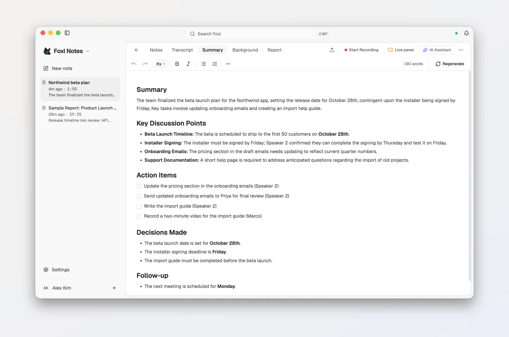Click the Search Foxl field

[x=260, y=34]
